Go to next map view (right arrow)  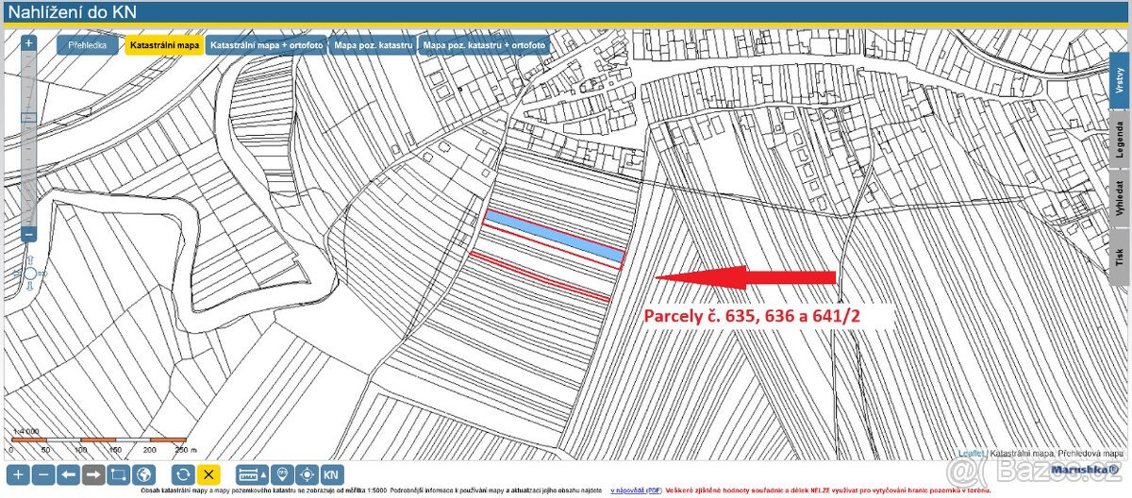click(93, 474)
